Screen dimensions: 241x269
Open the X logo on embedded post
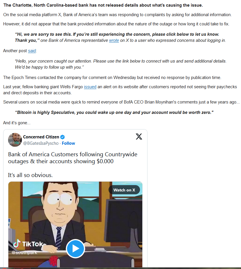(x=139, y=137)
